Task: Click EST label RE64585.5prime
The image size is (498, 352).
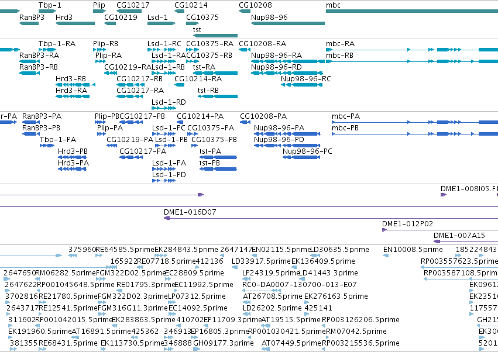Action: (125, 250)
